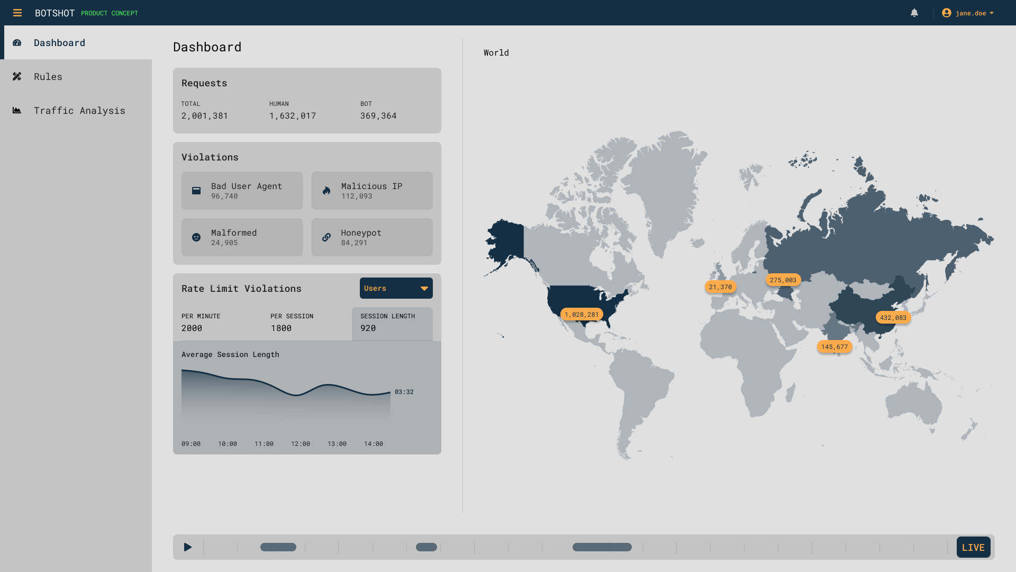The width and height of the screenshot is (1016, 572).
Task: Open the hamburger menu icon
Action: [17, 13]
